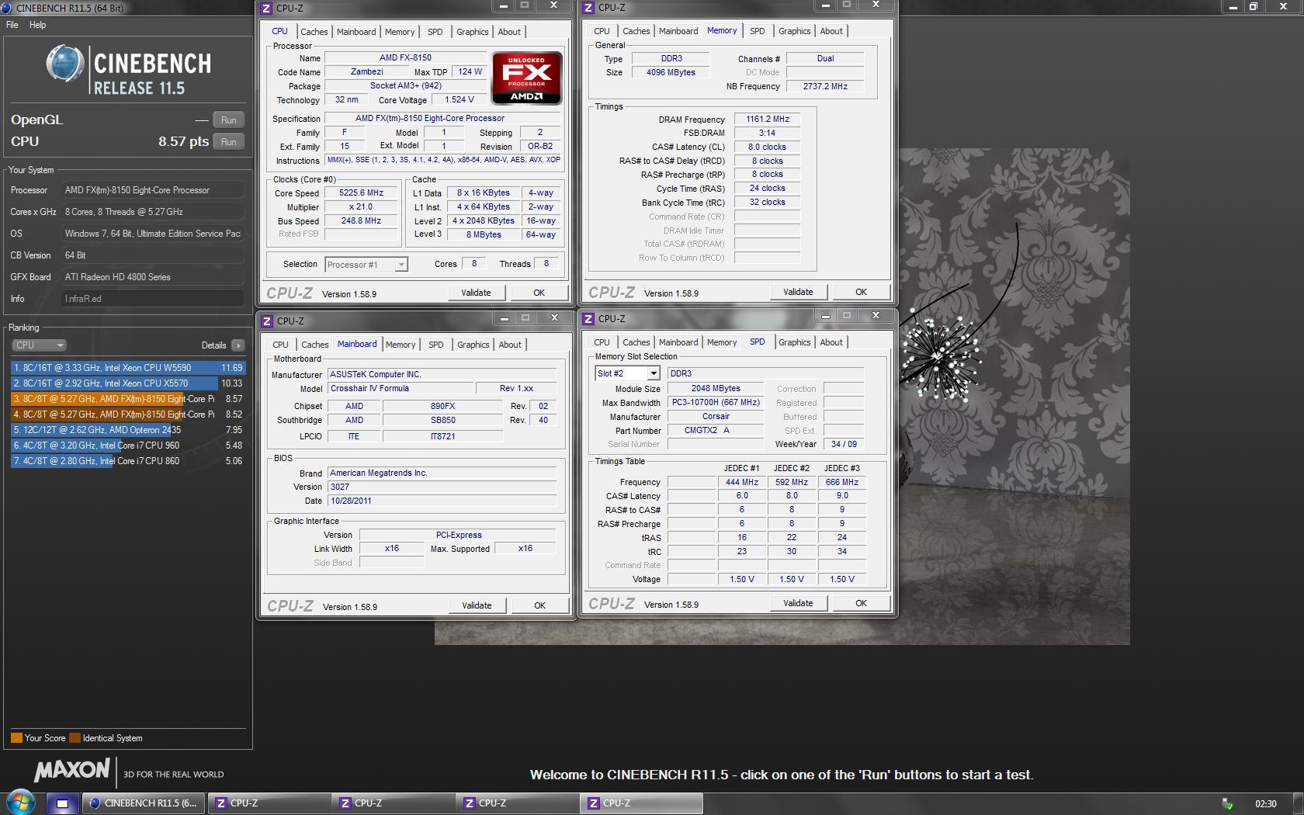Image resolution: width=1304 pixels, height=815 pixels.
Task: Switch to SPD tab in Mainboard window
Action: pos(436,345)
